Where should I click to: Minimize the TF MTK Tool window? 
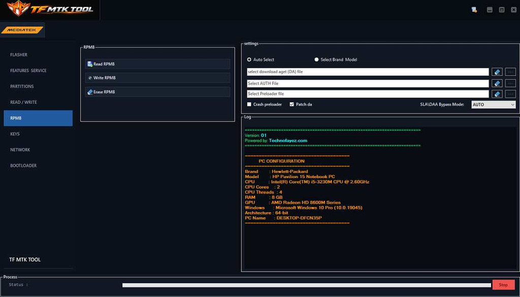click(490, 10)
